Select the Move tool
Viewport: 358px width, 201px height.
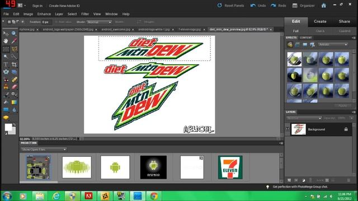pyautogui.click(x=6, y=33)
